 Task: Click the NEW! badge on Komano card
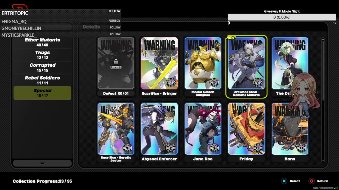[x=231, y=38]
